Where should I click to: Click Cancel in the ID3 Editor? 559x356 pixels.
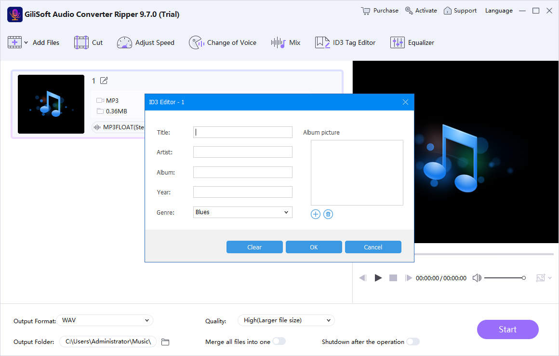coord(373,247)
